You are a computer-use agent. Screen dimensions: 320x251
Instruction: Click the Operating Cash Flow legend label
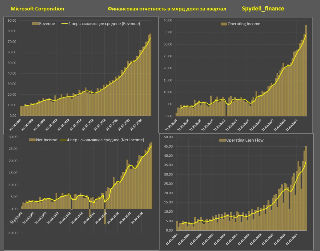pos(245,140)
